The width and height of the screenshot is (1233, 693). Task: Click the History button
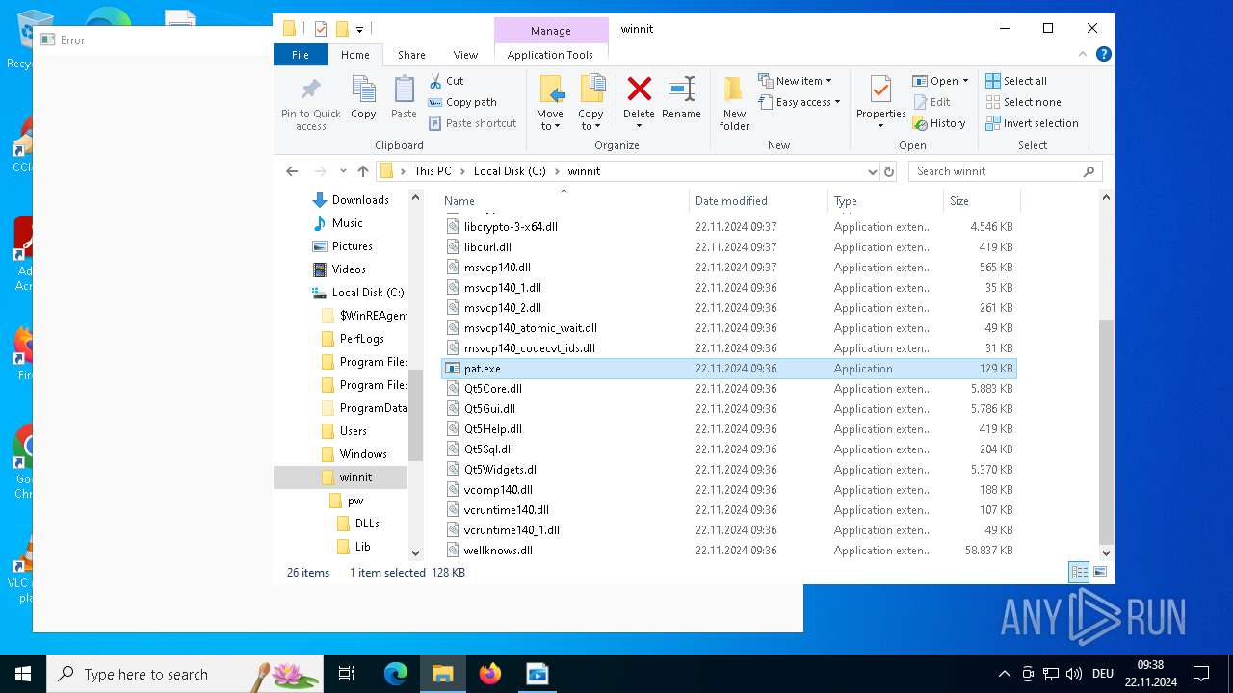click(939, 123)
